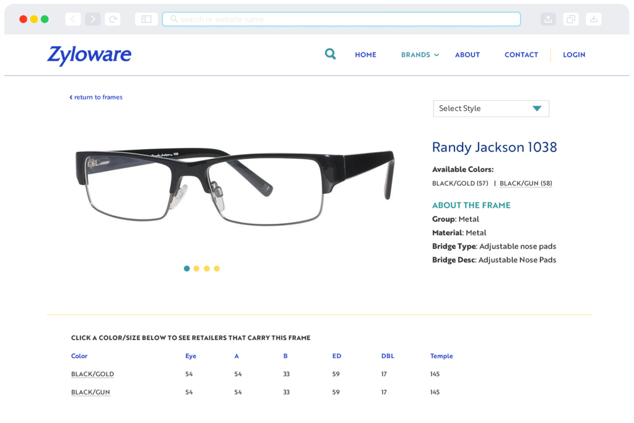Click the Login link
This screenshot has width=634, height=423.
[574, 55]
